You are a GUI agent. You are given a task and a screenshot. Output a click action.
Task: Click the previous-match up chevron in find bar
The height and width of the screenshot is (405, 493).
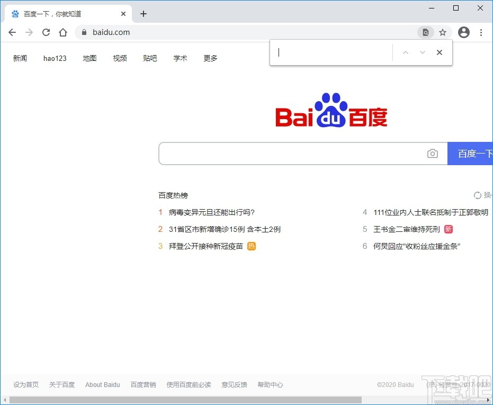(x=406, y=52)
